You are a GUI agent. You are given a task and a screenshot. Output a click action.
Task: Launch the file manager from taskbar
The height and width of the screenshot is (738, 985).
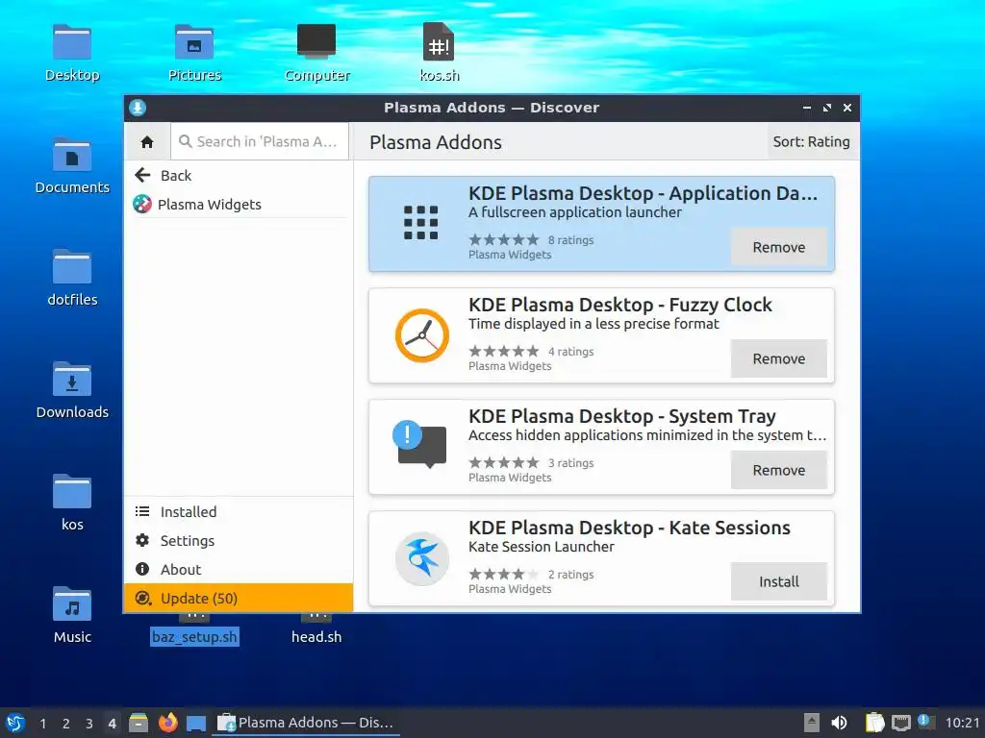(x=139, y=723)
